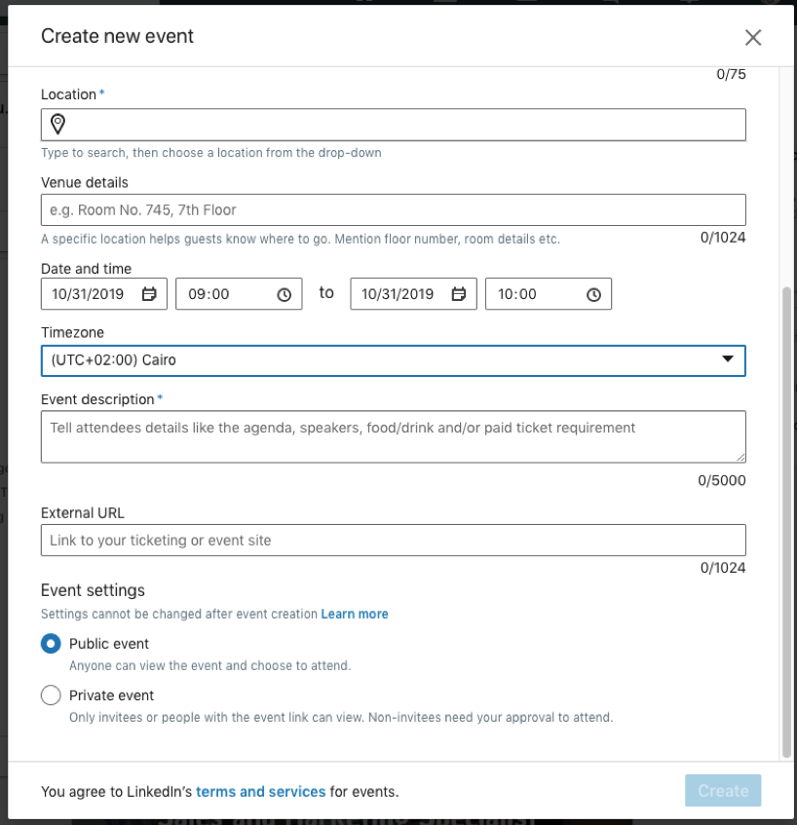Viewport: 797px width, 825px height.
Task: Open the Learn more link
Action: pyautogui.click(x=355, y=614)
